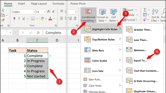Toggle Underline formatting
Image resolution: width=166 pixels, height=93 pixels.
coord(24,18)
